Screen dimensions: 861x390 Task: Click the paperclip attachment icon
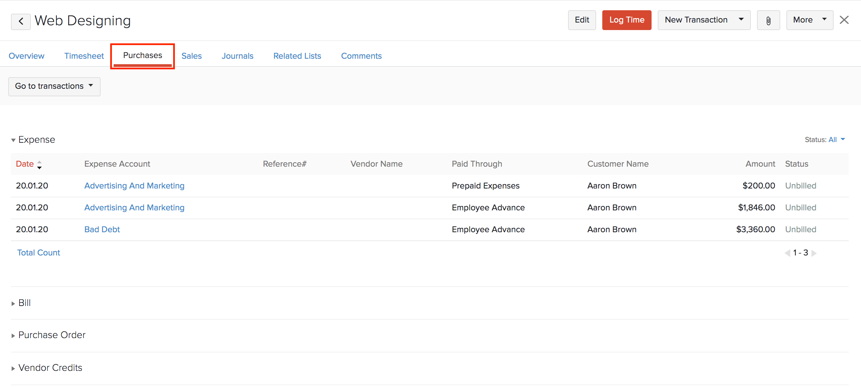pyautogui.click(x=768, y=20)
